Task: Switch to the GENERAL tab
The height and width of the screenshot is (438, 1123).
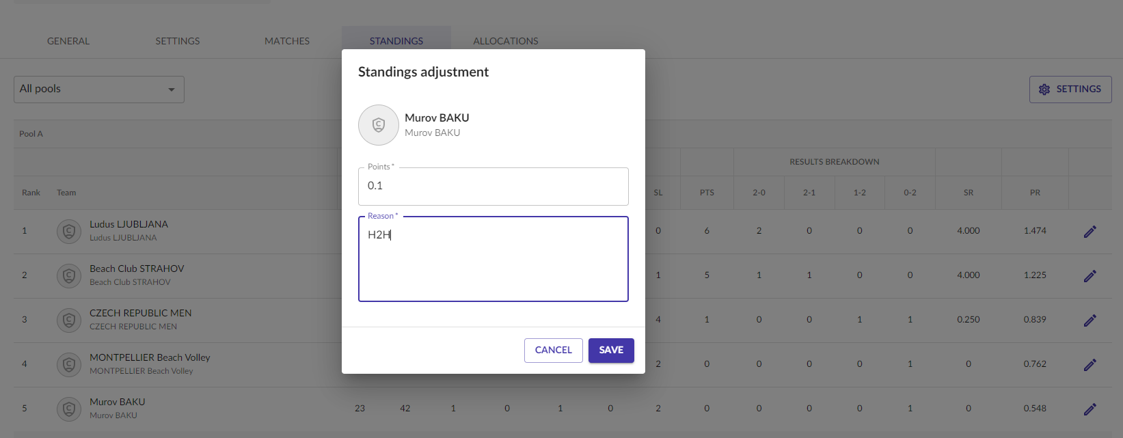Action: point(68,41)
